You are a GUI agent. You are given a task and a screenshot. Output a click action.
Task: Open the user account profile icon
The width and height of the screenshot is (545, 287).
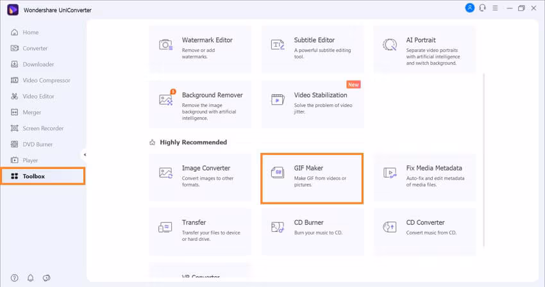[x=469, y=8]
